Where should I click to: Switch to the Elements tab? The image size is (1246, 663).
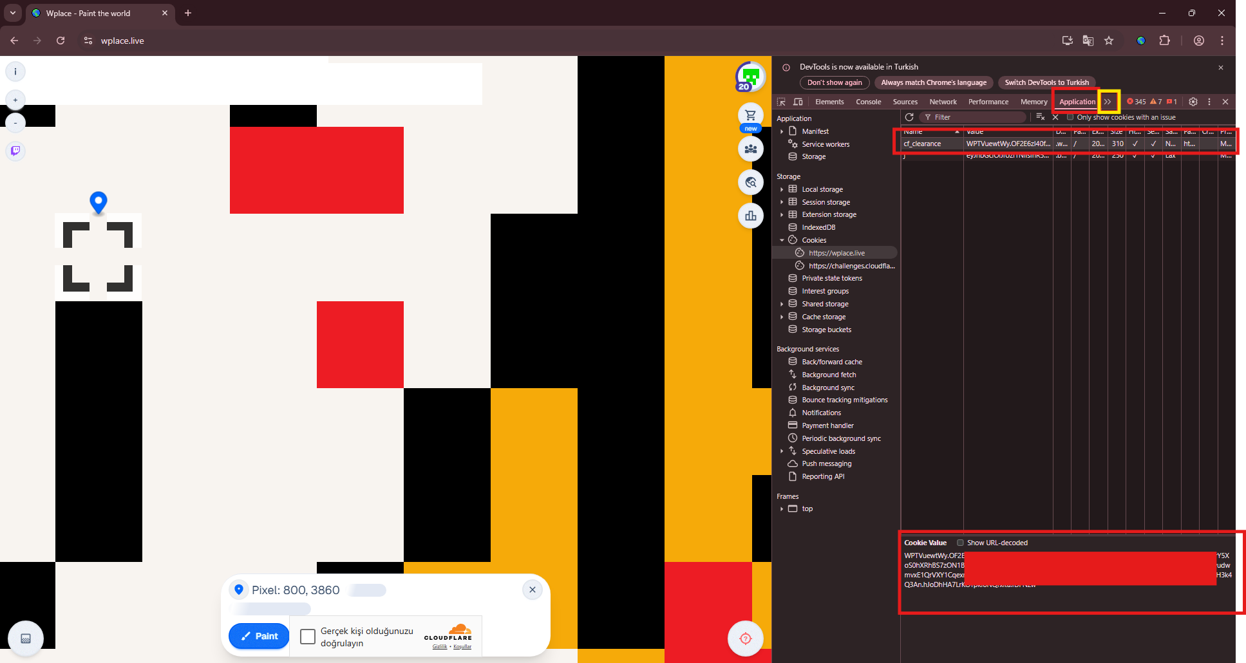click(829, 102)
